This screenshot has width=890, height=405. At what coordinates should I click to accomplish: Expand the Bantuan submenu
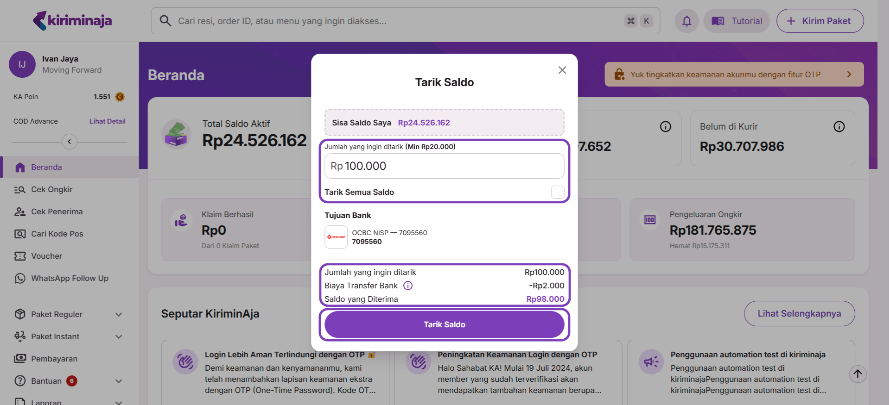[x=119, y=381]
